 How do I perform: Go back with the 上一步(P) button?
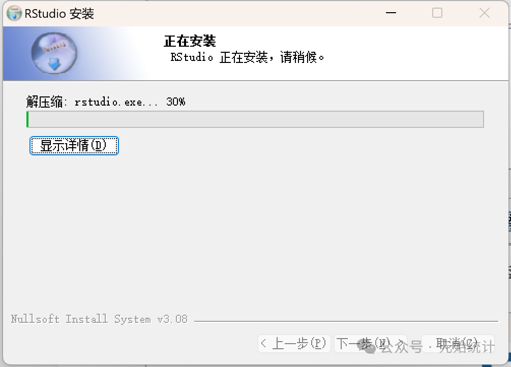(294, 344)
